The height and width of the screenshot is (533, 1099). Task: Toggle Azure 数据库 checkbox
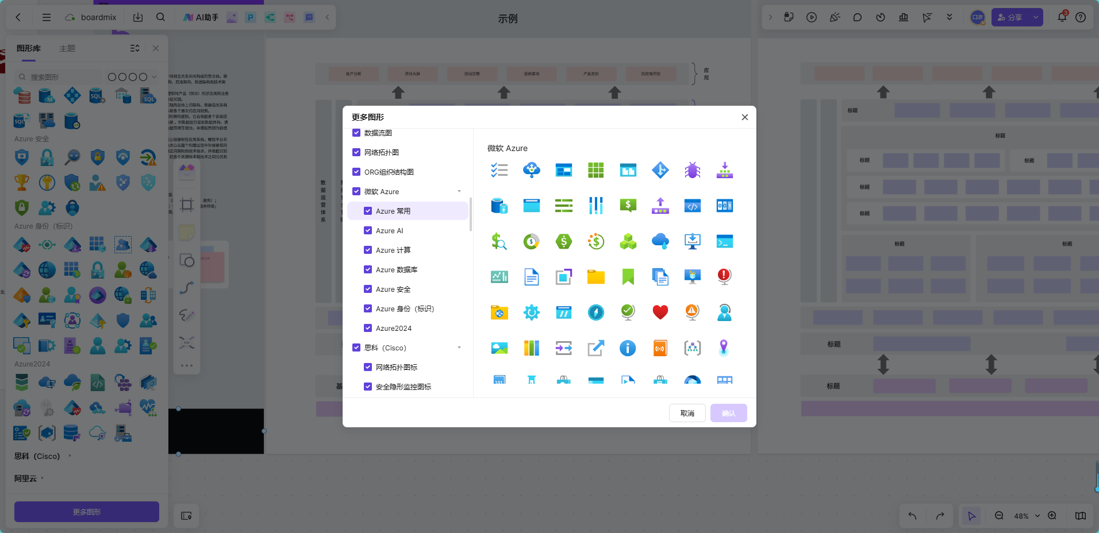pos(368,269)
